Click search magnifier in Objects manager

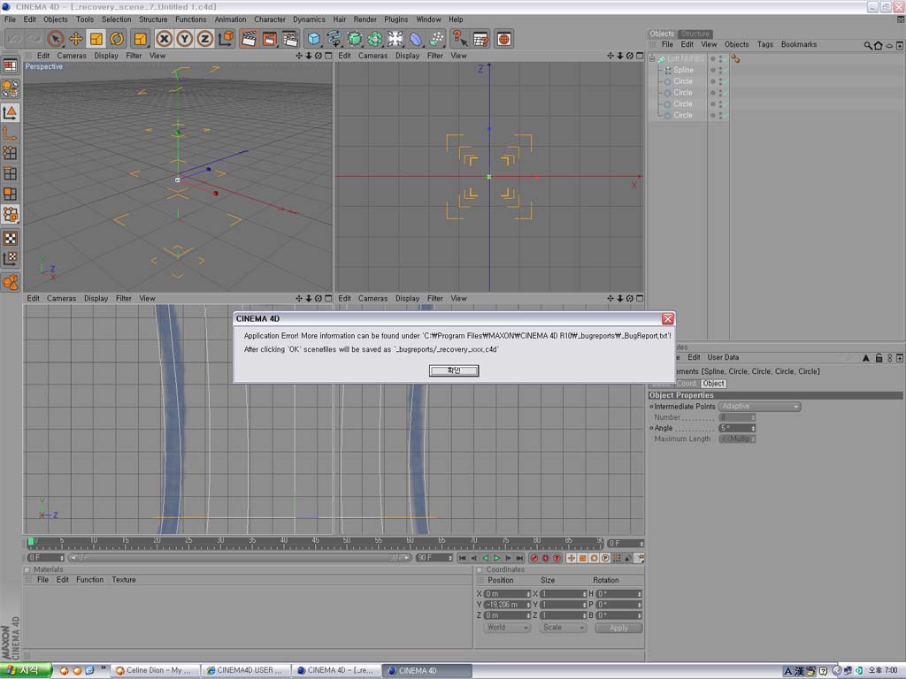(868, 45)
